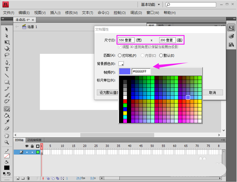Open the timeline panel options menu
This screenshot has width=237, height=182.
click(x=223, y=140)
